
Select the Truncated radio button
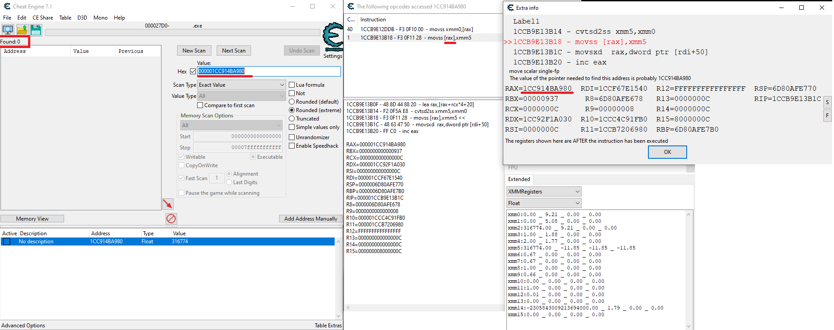coord(292,119)
